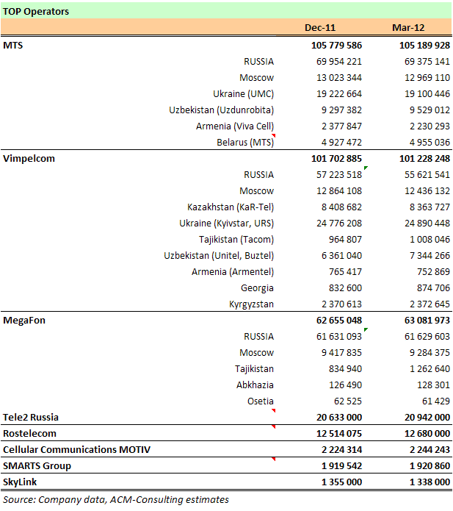This screenshot has height=511, width=453.
Task: Select the Vimpelcom operator row label
Action: [x=29, y=158]
